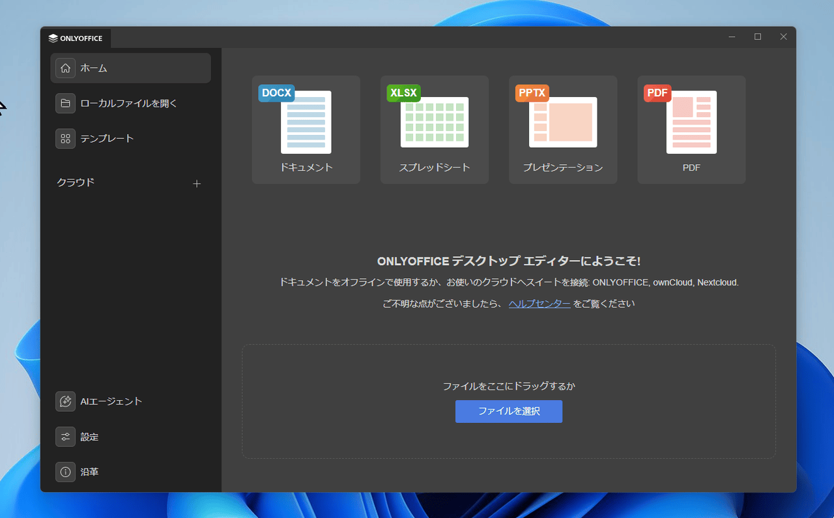834x518 pixels.
Task: Click the DOCX badge label
Action: (276, 93)
